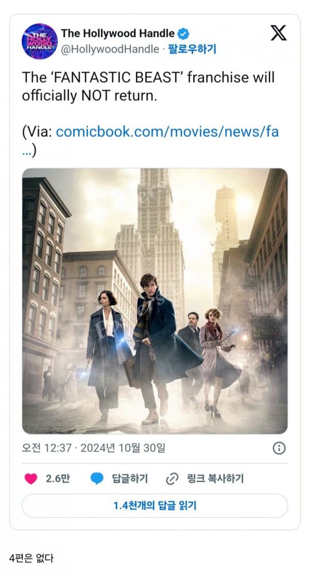Click the blue verified badge
309x576 pixels.
(x=183, y=34)
